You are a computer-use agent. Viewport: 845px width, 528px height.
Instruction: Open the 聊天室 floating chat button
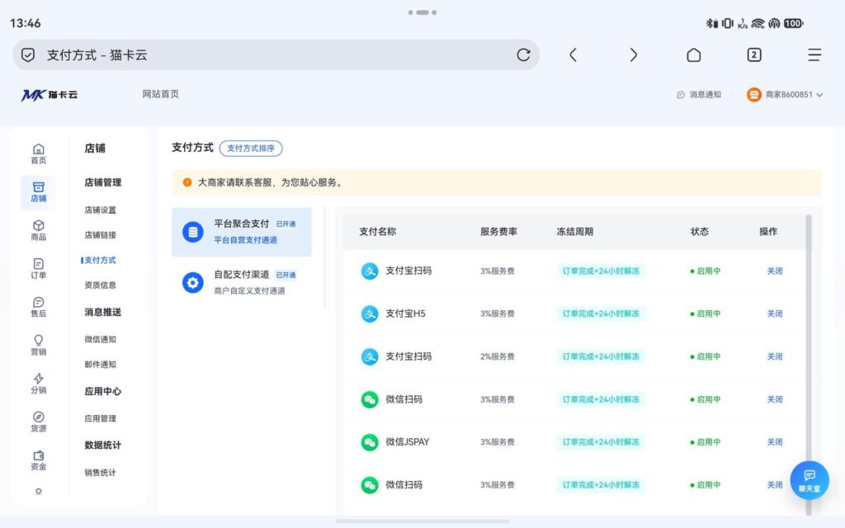tap(809, 480)
